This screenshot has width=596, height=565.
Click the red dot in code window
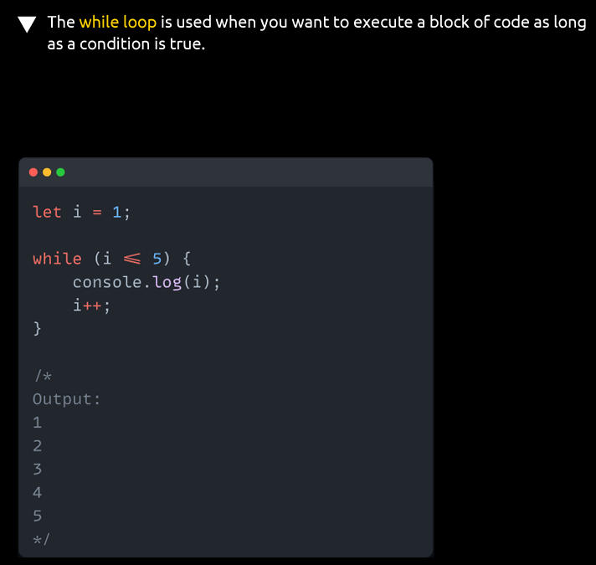click(x=33, y=172)
